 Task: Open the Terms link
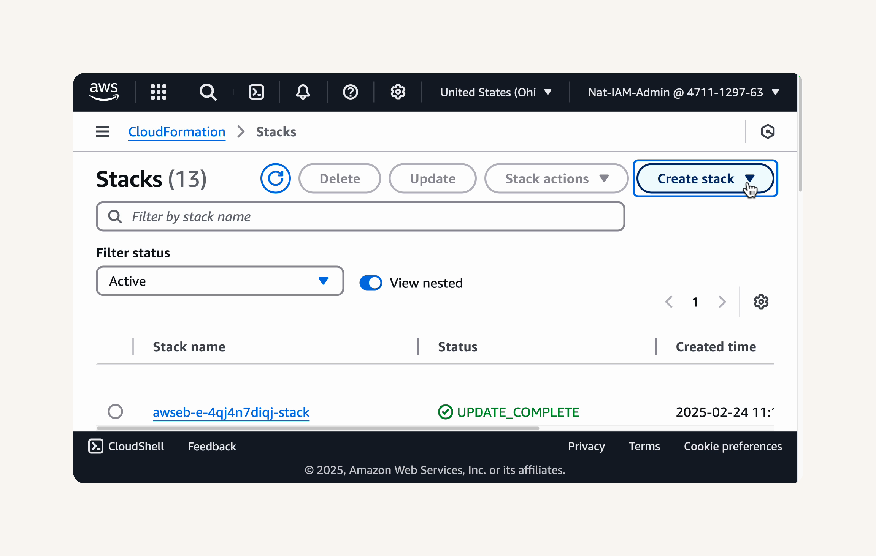pos(644,446)
